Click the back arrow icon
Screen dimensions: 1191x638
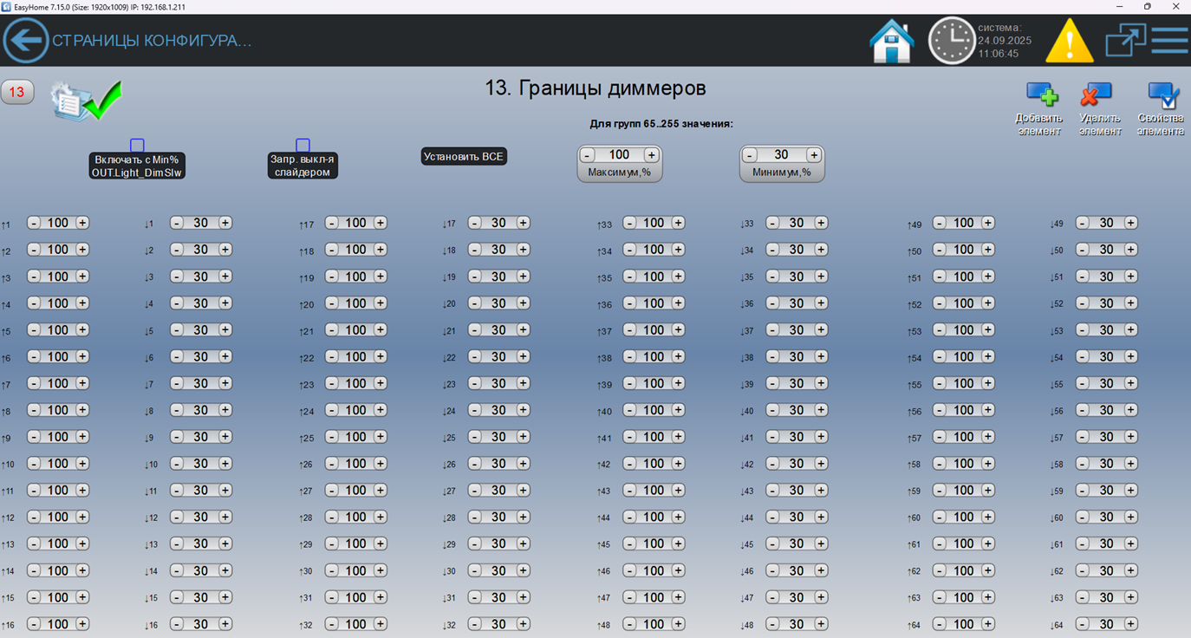point(26,41)
